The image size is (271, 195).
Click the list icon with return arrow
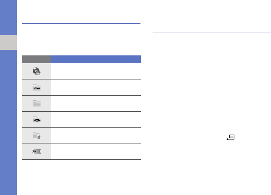(x=231, y=137)
